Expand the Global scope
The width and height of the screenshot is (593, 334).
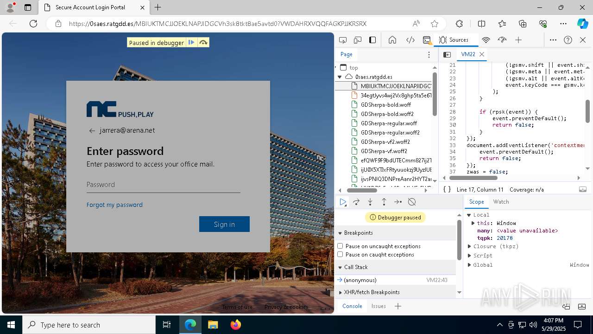469,265
